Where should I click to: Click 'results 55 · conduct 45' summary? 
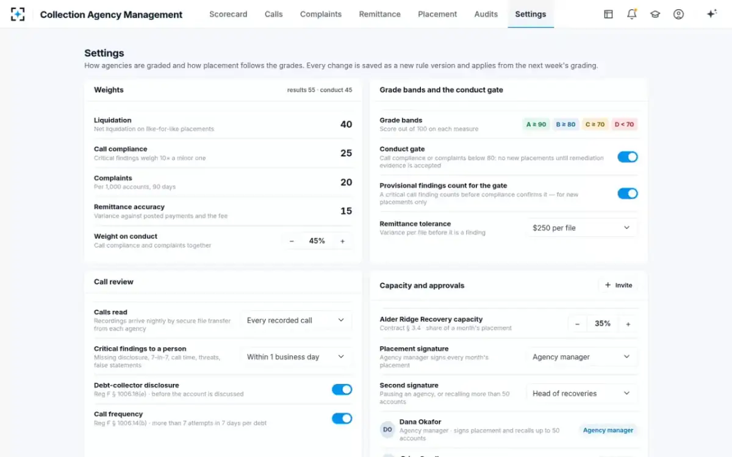click(x=320, y=90)
